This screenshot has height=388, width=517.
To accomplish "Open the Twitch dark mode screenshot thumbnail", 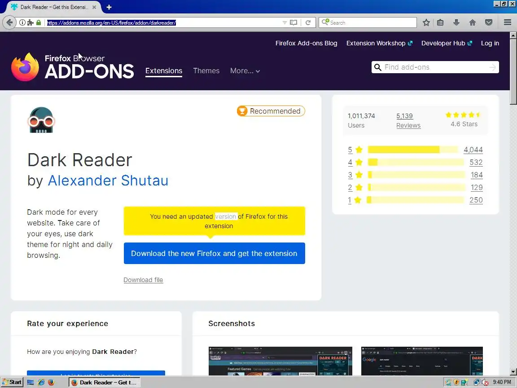I will point(280,361).
